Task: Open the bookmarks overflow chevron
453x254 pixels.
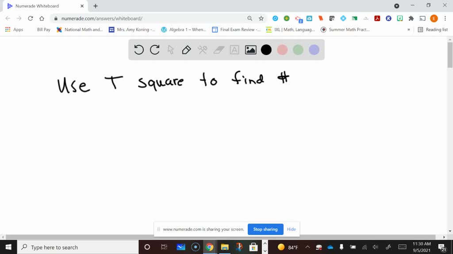Action: 408,30
